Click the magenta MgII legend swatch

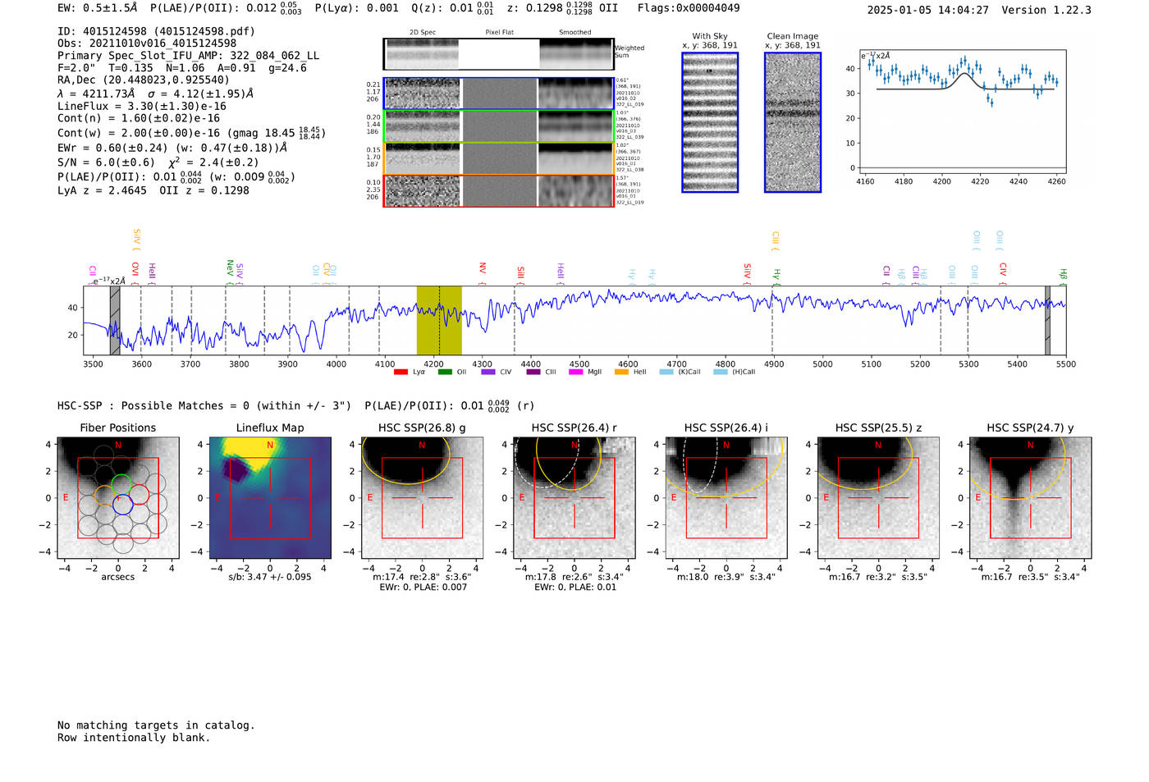click(575, 373)
